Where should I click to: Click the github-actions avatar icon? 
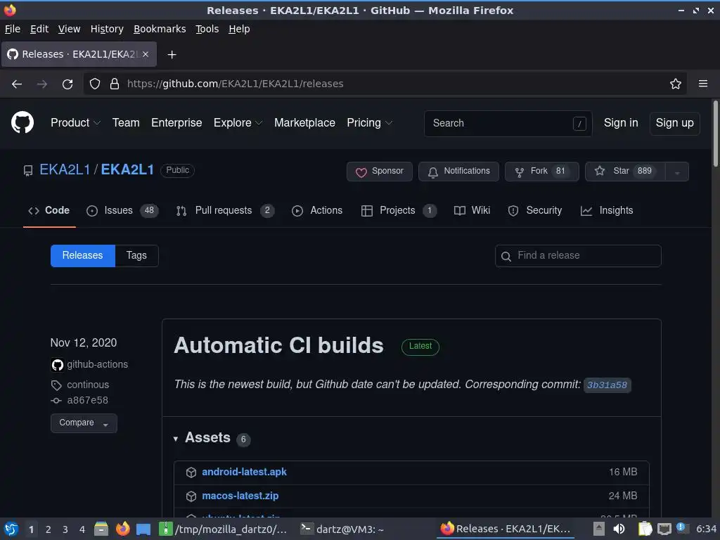click(x=58, y=365)
